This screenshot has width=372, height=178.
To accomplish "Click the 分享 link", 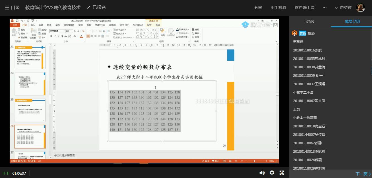I will [x=258, y=8].
